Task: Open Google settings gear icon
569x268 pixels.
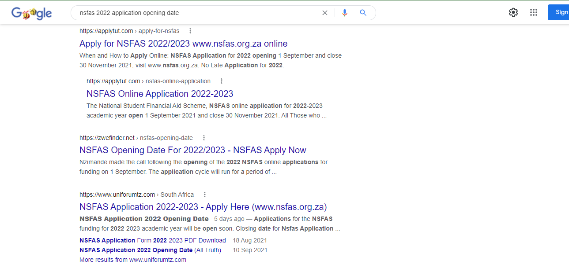Action: pos(513,12)
